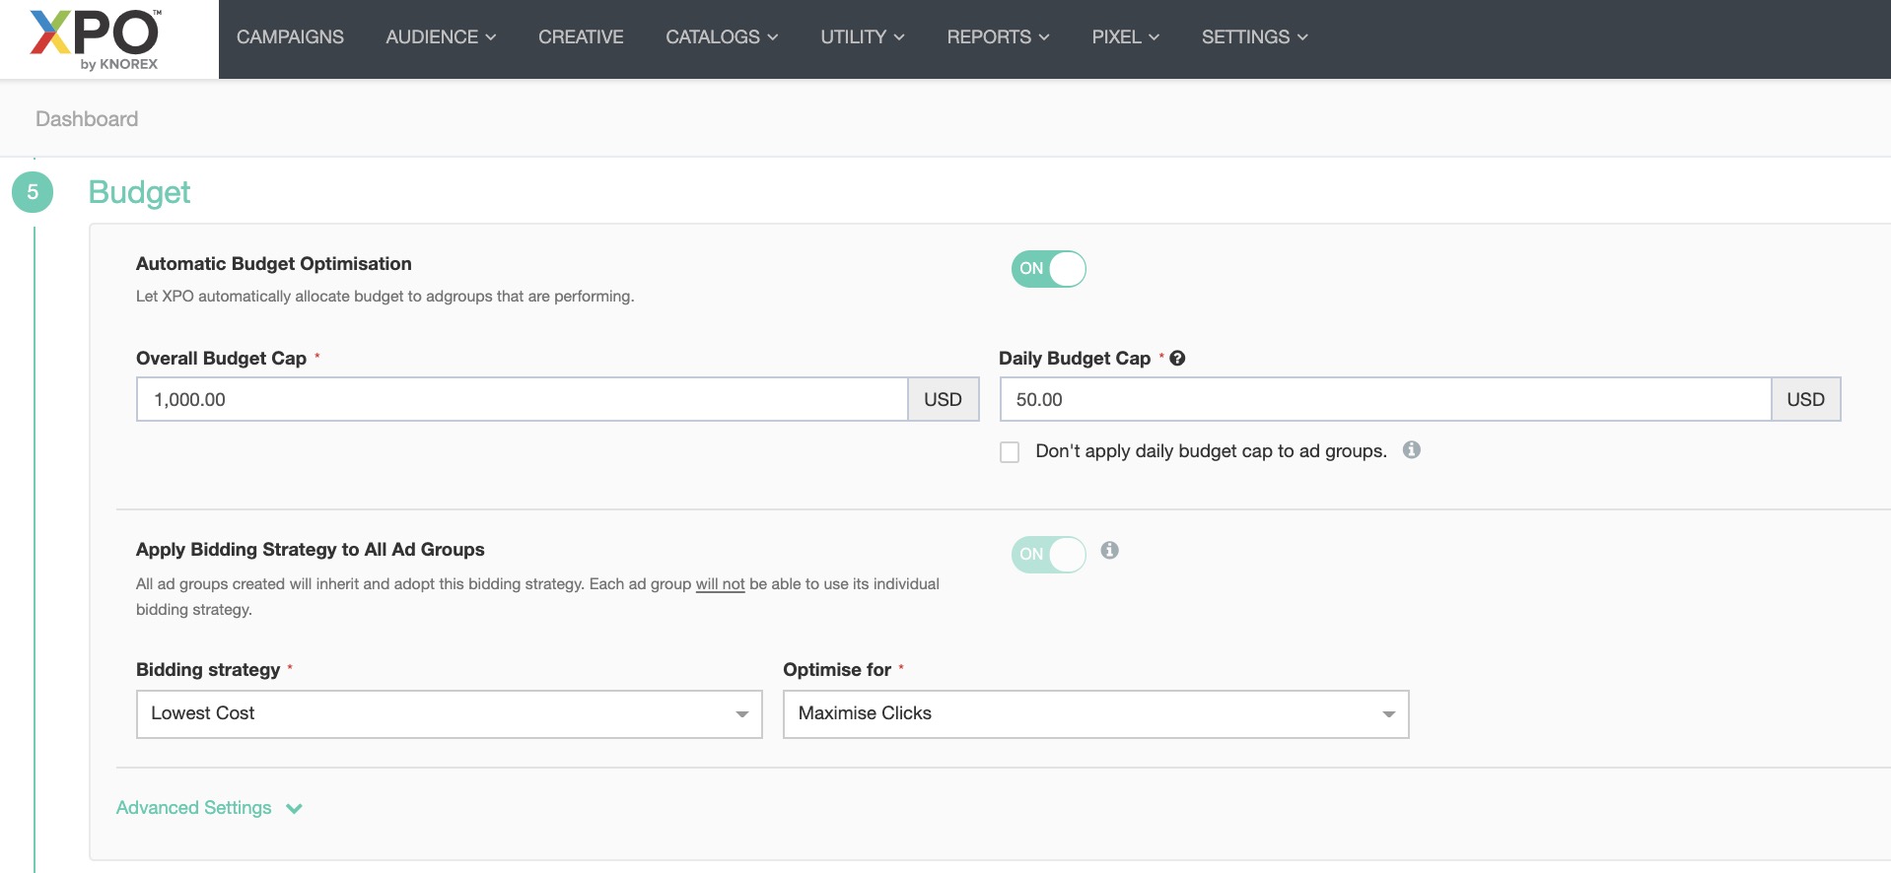Screen dimensions: 1891x873
Task: Click the Dashboard breadcrumb link
Action: coord(87,119)
